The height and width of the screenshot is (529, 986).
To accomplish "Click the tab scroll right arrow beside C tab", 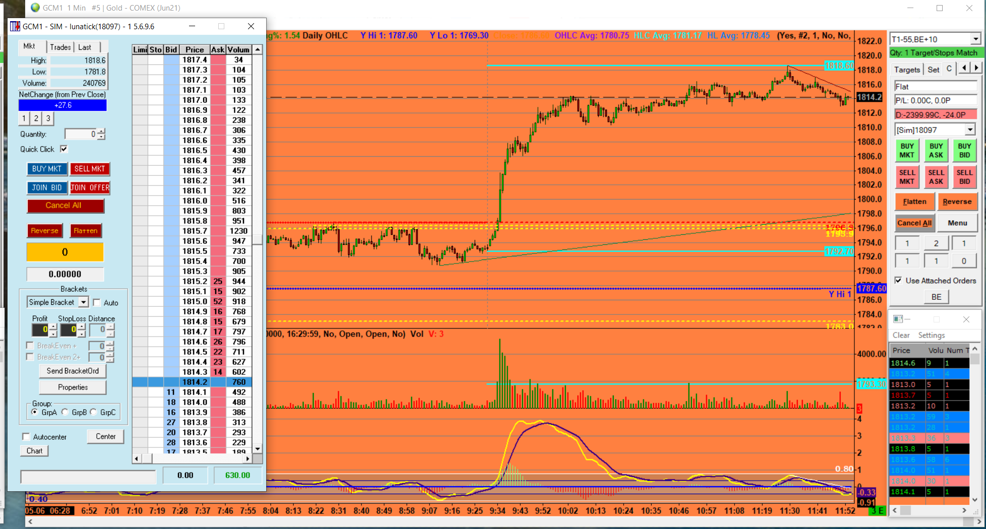I will coord(976,68).
